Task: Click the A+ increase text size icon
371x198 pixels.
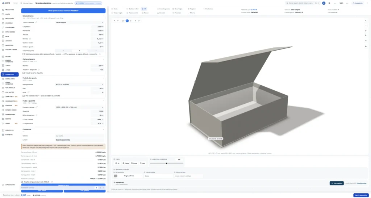Action: point(347,3)
